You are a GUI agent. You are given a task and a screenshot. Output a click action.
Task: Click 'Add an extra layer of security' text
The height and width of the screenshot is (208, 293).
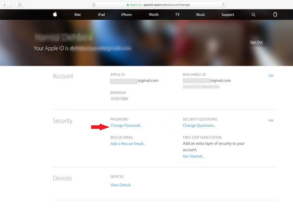[214, 147]
